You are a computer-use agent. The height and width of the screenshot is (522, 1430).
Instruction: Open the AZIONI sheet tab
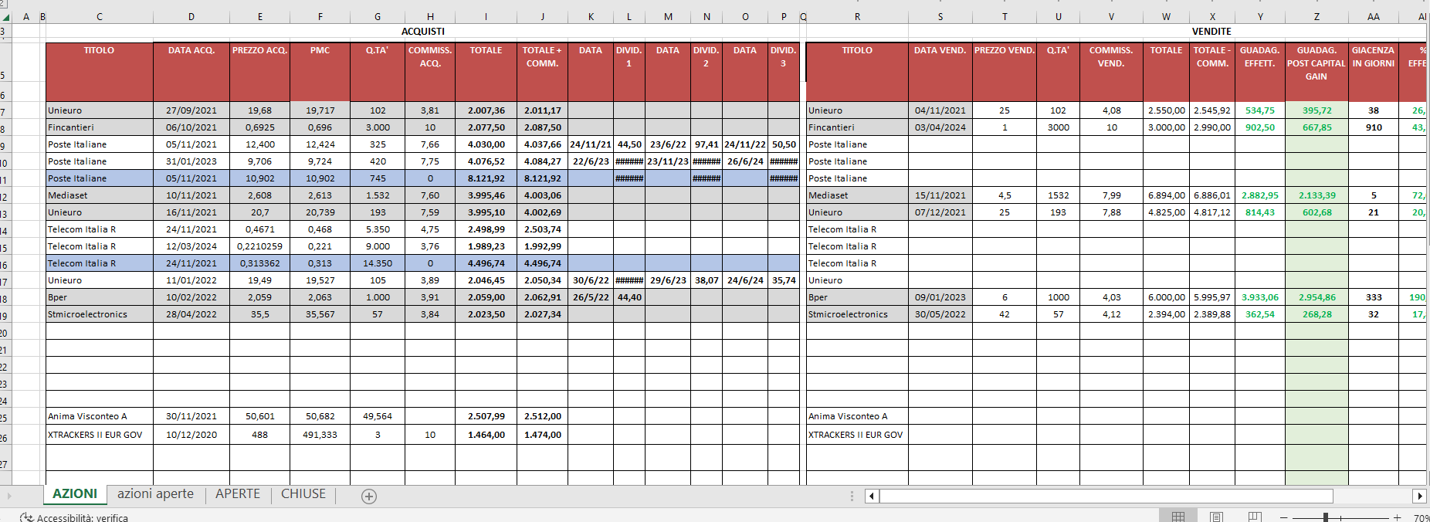coord(75,494)
